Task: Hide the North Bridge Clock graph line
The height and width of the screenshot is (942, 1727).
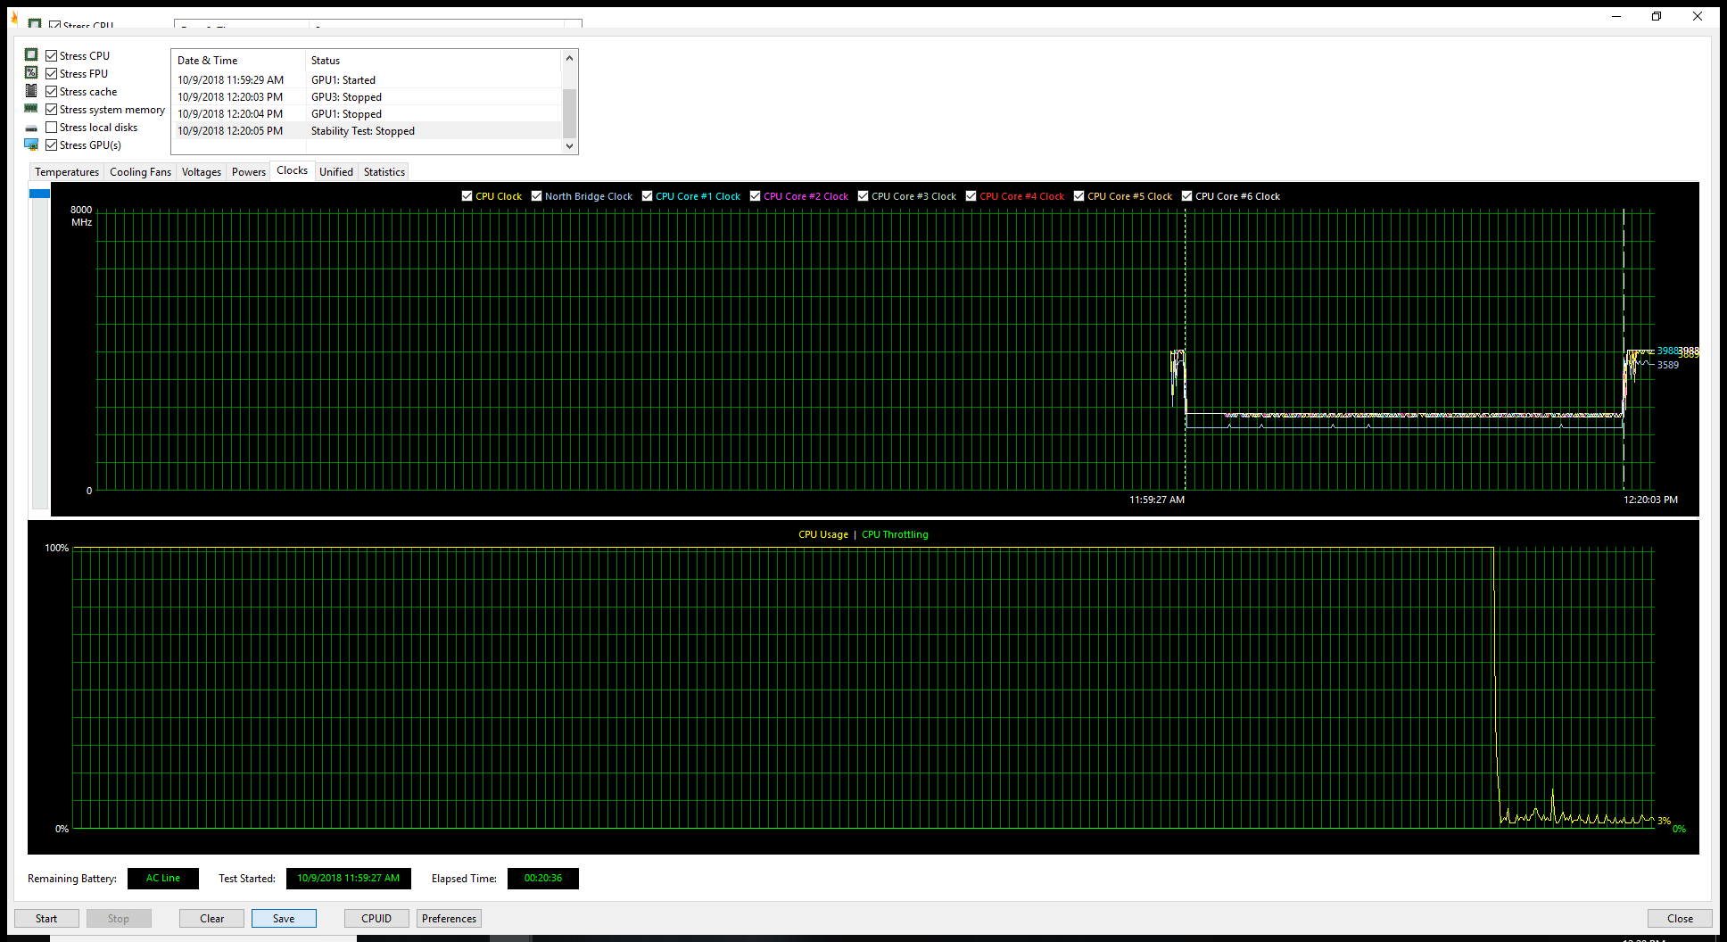Action: click(537, 196)
